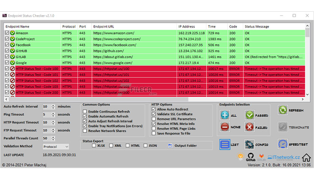
Task: Toggle Enable Automatic Refresh
Action: point(85,116)
